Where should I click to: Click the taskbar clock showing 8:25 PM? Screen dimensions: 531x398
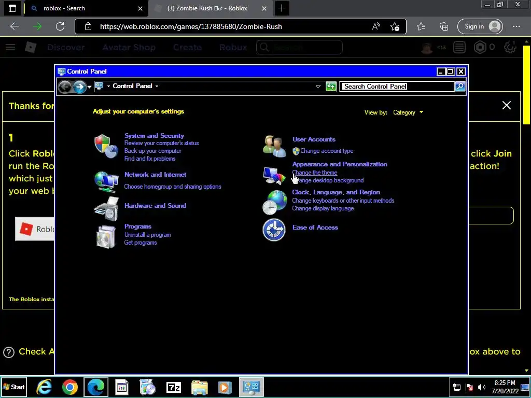tap(505, 387)
